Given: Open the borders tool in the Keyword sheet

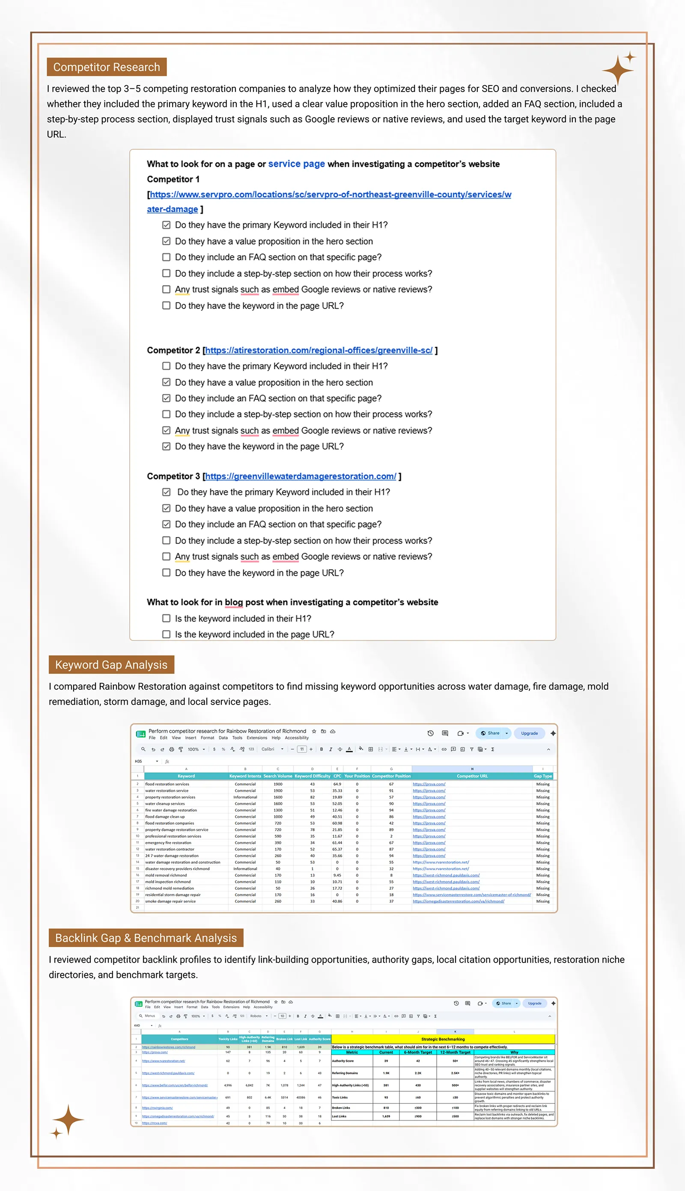Looking at the screenshot, I should click(371, 749).
